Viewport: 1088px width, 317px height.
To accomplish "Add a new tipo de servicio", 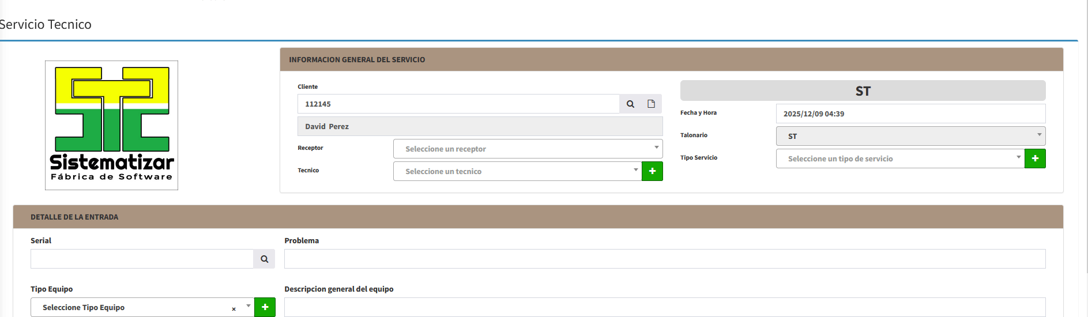I will click(1035, 158).
